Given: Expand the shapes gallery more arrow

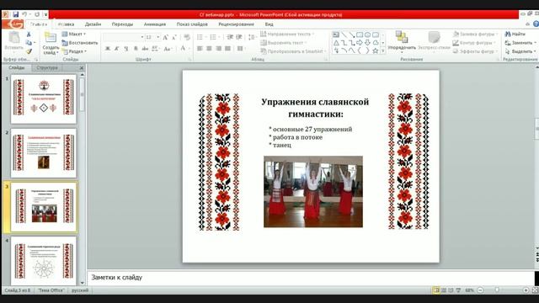Looking at the screenshot, I should coord(383,50).
